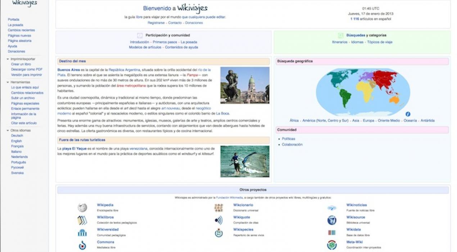Click the Wikidata barcode icon
457x252 pixels.
332,233
